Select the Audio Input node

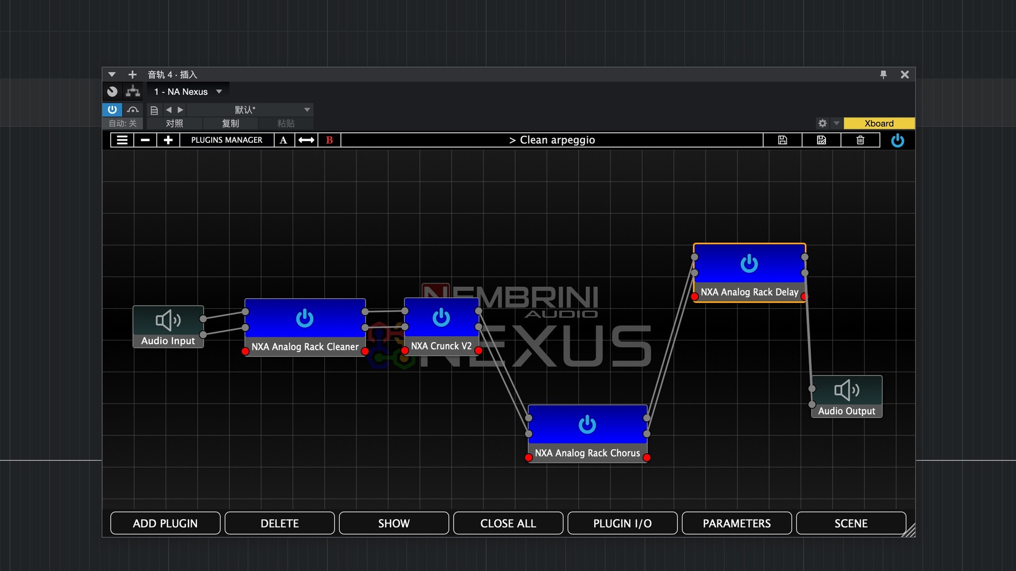(168, 326)
